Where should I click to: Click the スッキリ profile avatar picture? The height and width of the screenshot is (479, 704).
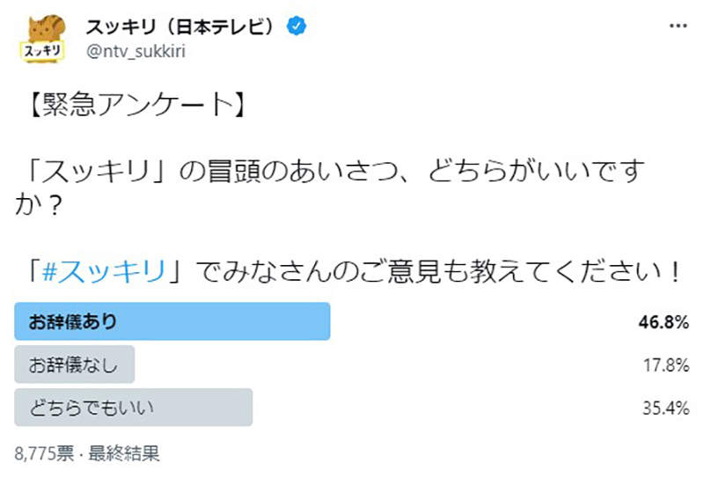42,39
